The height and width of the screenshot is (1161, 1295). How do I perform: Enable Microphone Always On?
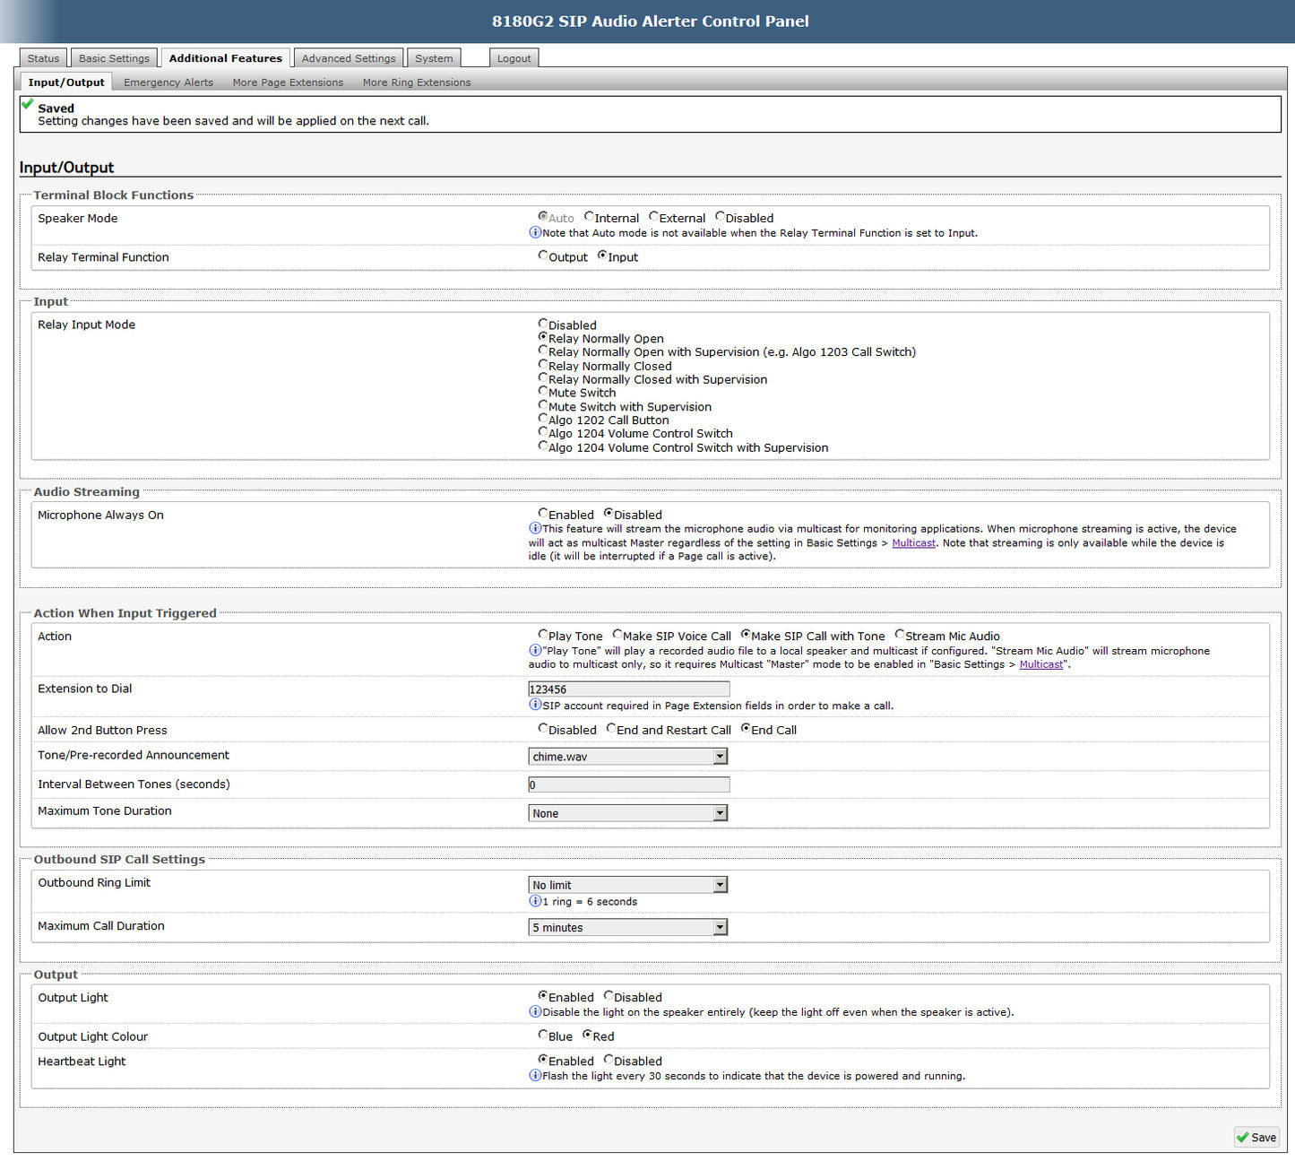coord(543,513)
